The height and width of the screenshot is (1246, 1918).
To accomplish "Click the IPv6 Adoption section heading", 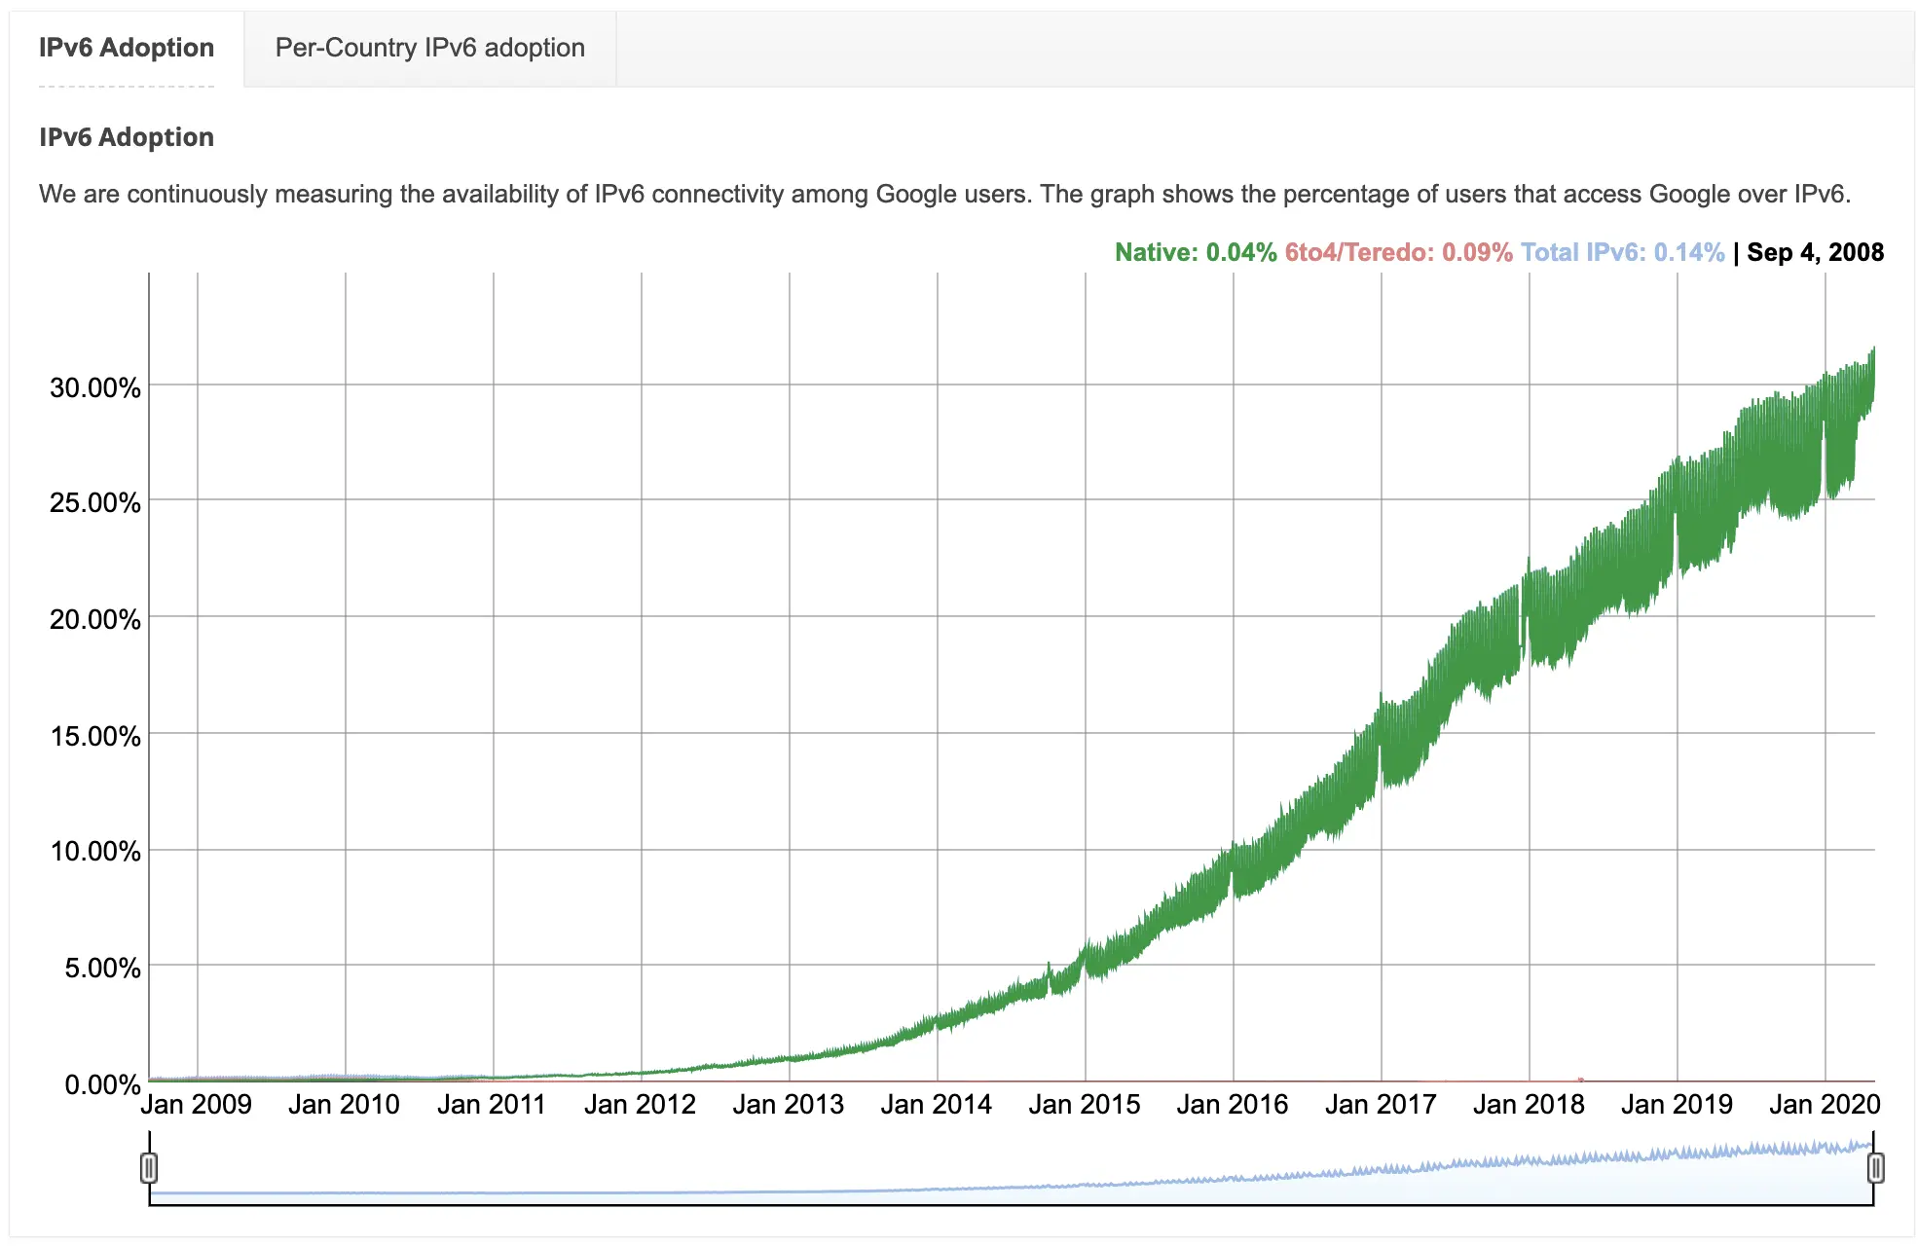I will [127, 137].
